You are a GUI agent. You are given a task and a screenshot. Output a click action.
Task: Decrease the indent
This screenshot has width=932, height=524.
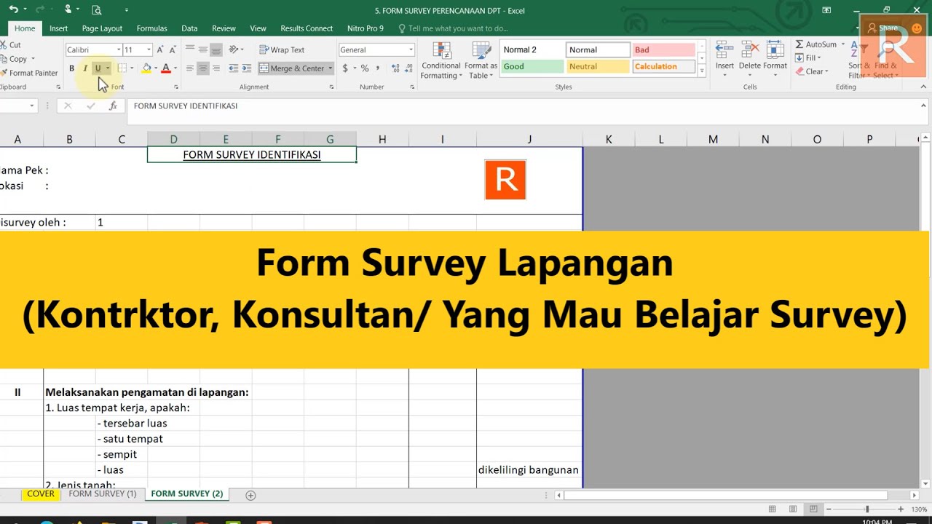click(233, 68)
